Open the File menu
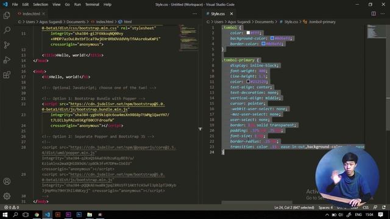 point(15,4)
